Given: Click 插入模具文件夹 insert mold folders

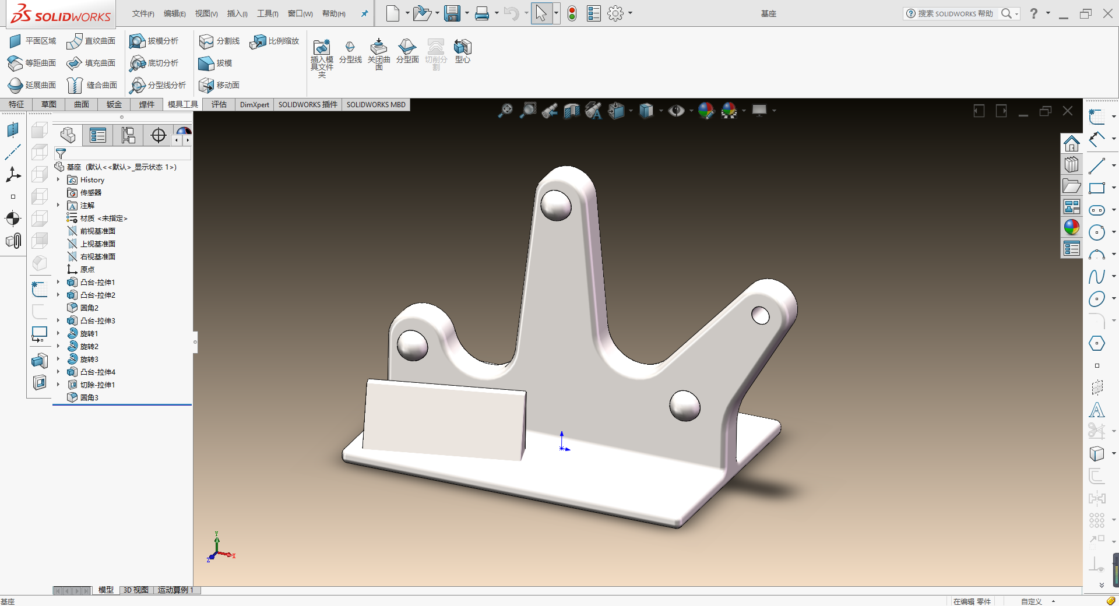Looking at the screenshot, I should click(322, 58).
